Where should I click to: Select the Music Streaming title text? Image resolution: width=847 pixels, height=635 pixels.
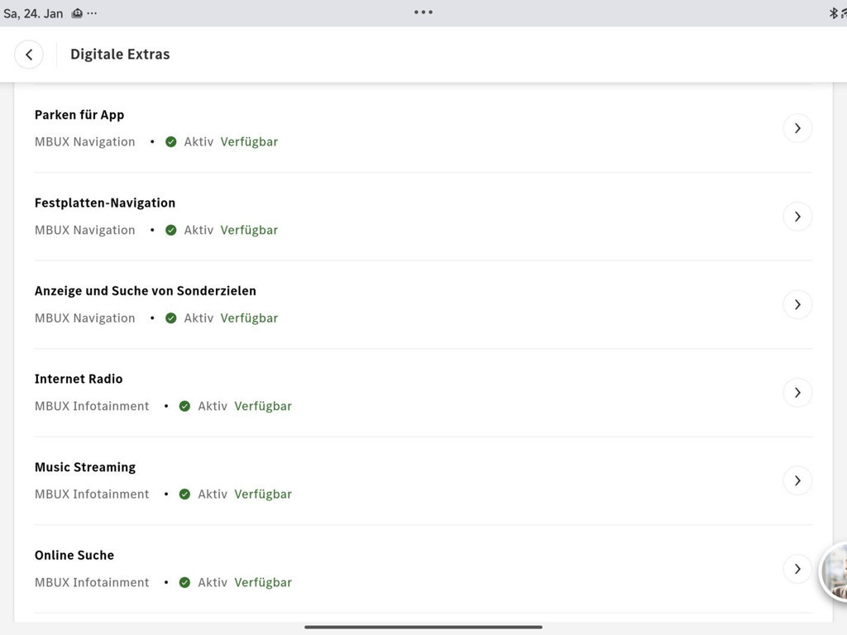pos(85,467)
